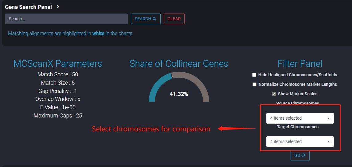This screenshot has height=167, width=352.
Task: Check Normalize Chromosome Marker Lengths option
Action: pyautogui.click(x=254, y=85)
